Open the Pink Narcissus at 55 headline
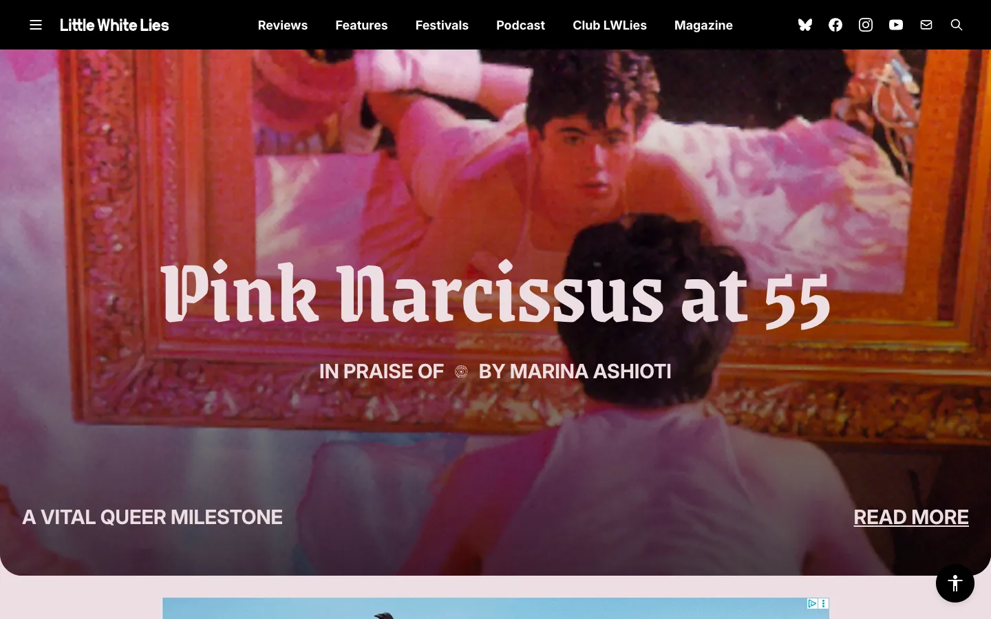991x619 pixels. point(495,294)
